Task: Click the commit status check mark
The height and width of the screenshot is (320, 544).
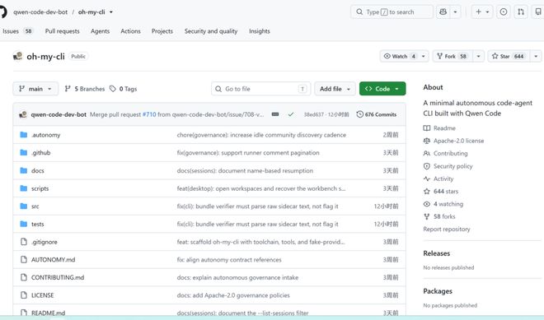Action: point(291,114)
